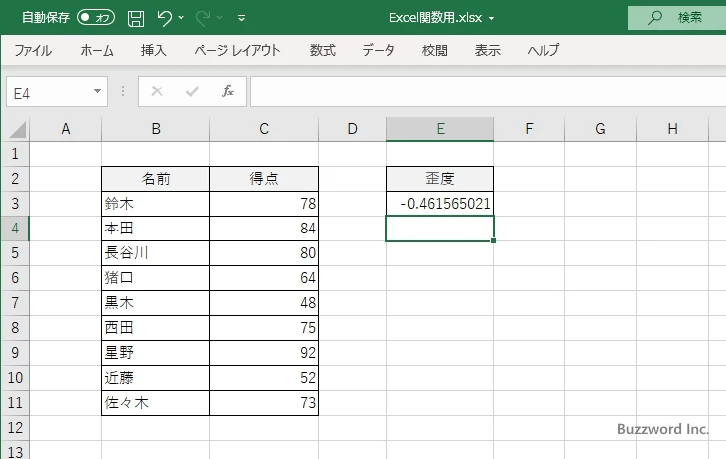Image resolution: width=726 pixels, height=459 pixels.
Task: Expand the Name Box dropdown arrow
Action: click(x=97, y=91)
